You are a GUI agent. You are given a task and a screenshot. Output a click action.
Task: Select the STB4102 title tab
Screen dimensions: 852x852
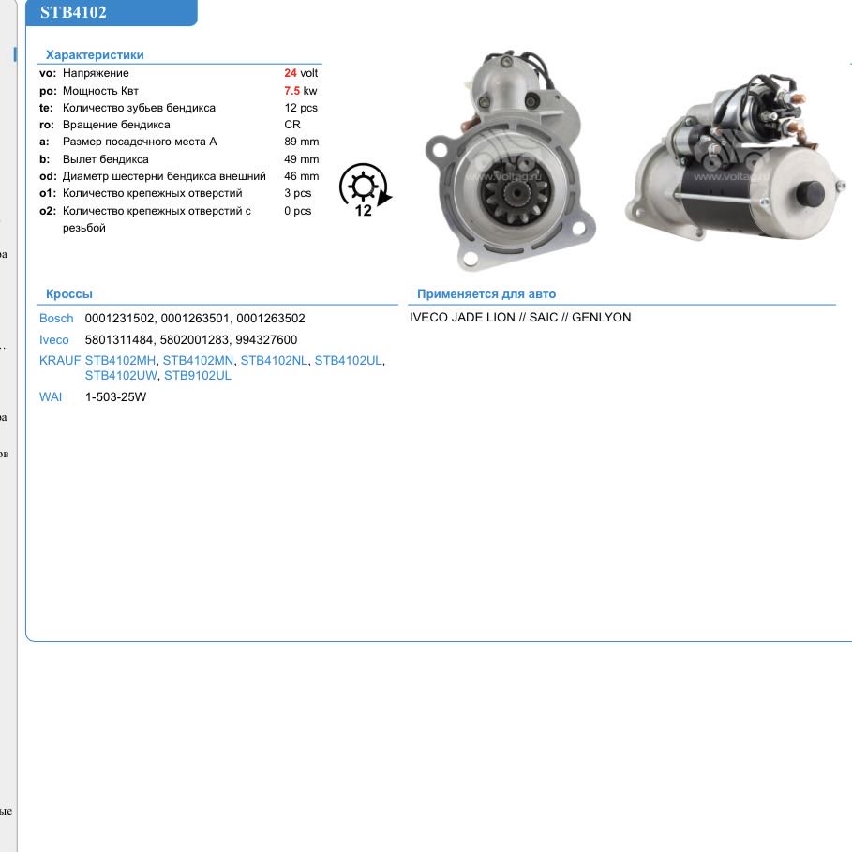74,13
